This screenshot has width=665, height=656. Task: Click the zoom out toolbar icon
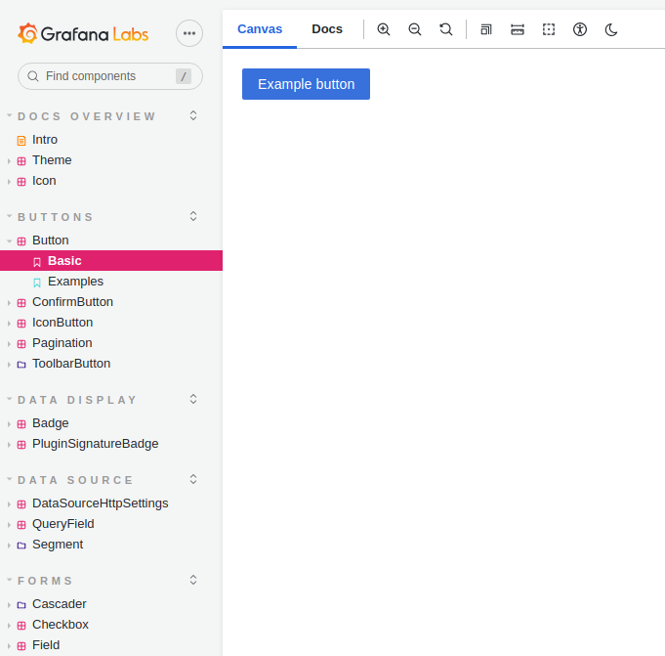click(415, 29)
